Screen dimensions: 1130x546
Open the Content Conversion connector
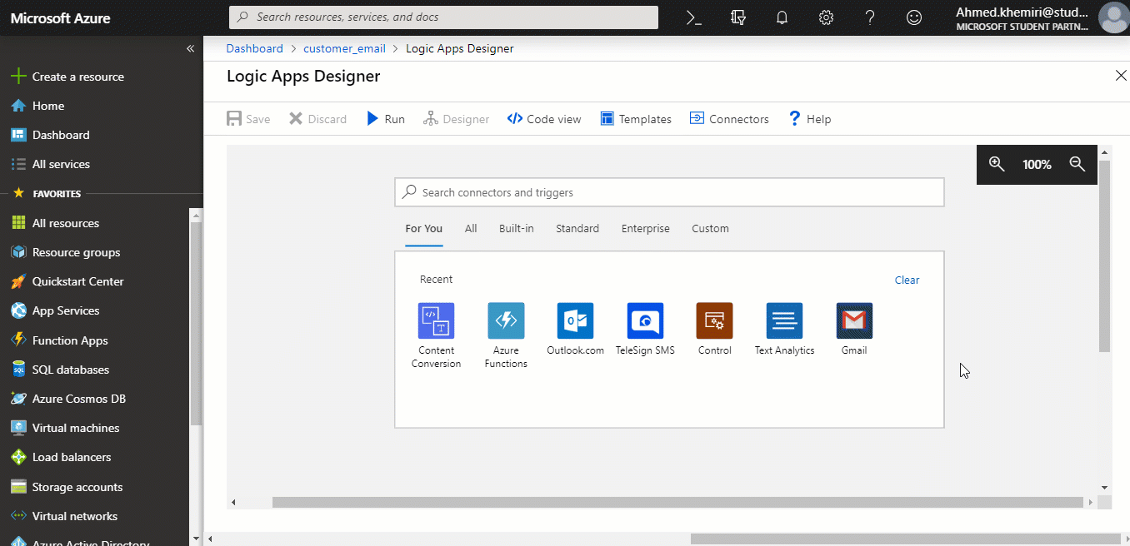tap(436, 320)
